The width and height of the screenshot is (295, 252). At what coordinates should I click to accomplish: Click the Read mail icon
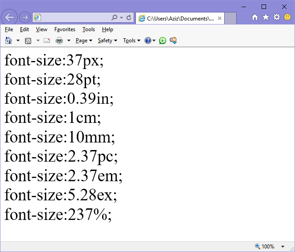pyautogui.click(x=47, y=41)
